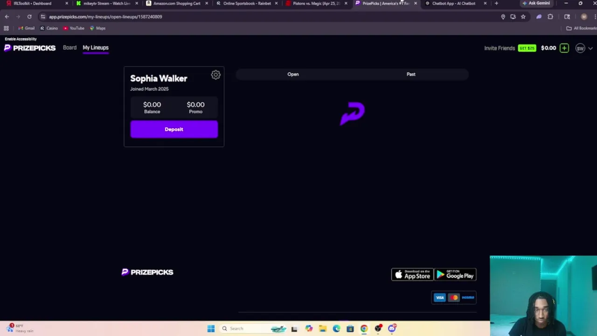The image size is (597, 336).
Task: Switch to Open lineups tab
Action: click(293, 74)
